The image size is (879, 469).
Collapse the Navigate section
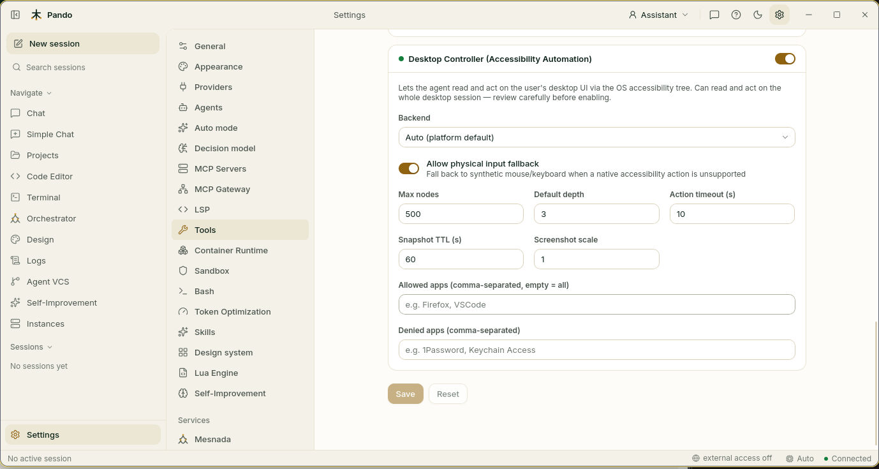click(x=31, y=93)
